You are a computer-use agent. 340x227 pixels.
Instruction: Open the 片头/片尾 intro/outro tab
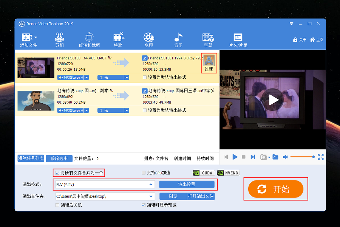238,40
